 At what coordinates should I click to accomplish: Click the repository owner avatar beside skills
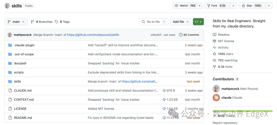coord(7,6)
